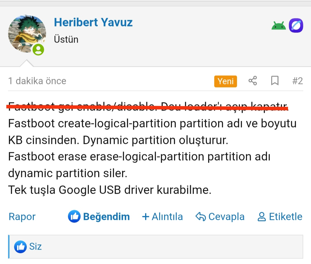Click the 'Tek tuşla Google USB driver kurabilme.' line
The height and width of the screenshot is (264, 311).
(x=110, y=190)
